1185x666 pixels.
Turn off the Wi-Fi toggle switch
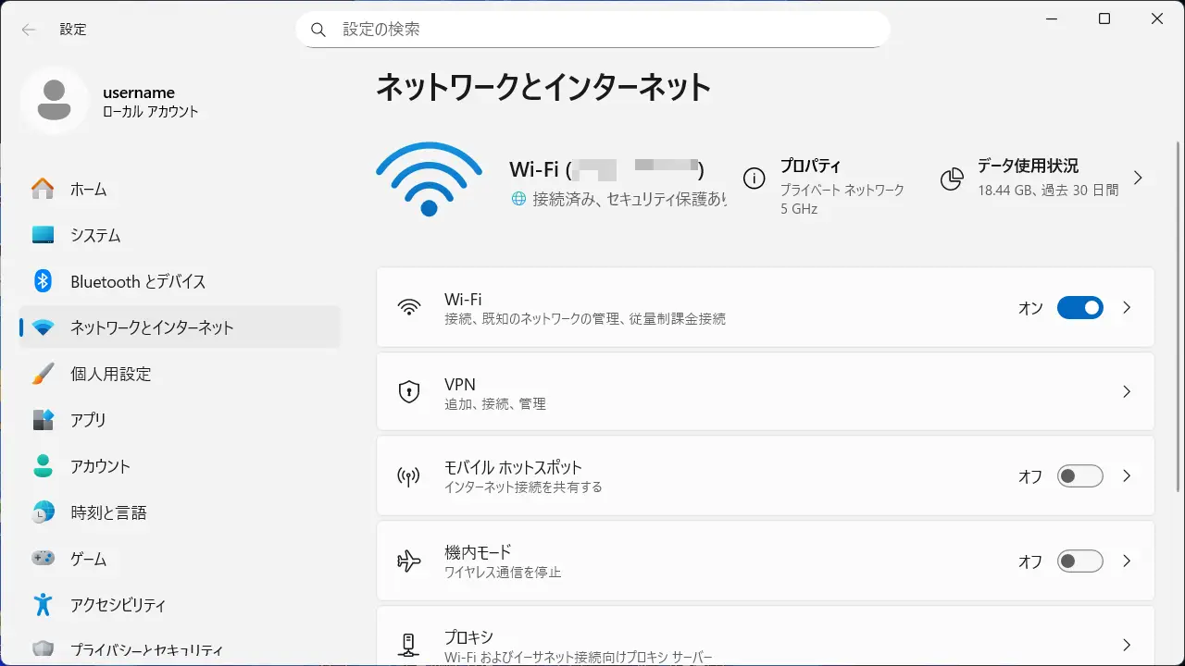pos(1079,308)
